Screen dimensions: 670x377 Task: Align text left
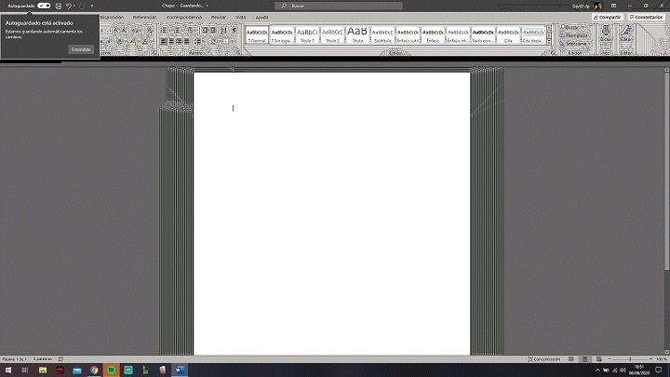(164, 42)
